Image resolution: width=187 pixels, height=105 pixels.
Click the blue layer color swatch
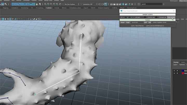tap(183, 71)
